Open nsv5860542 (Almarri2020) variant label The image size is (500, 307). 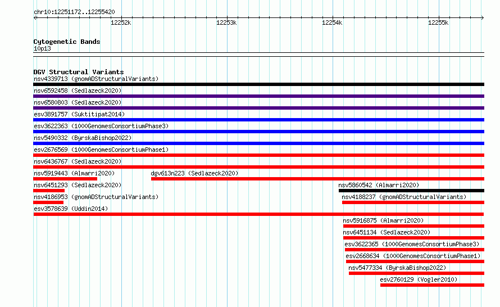379,185
